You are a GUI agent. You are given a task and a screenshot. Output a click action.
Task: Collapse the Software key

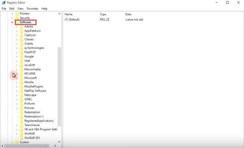click(x=12, y=22)
